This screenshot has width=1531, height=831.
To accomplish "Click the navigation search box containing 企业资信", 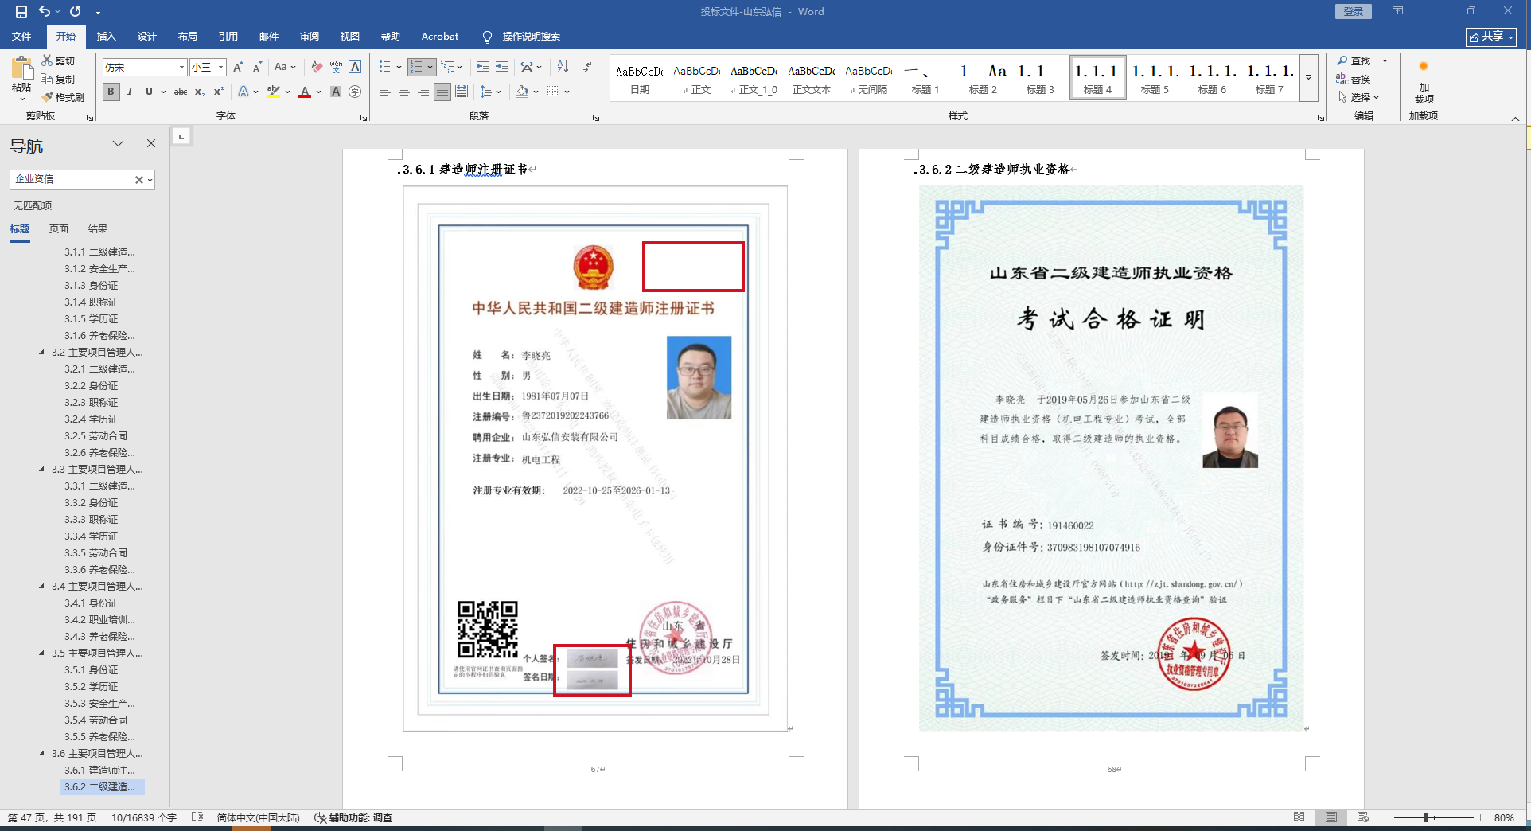I will coord(72,179).
